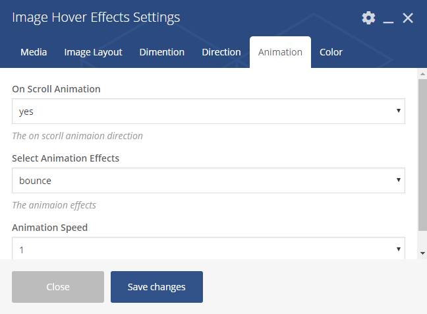Select the Direction tab
This screenshot has width=427, height=314.
(x=221, y=52)
